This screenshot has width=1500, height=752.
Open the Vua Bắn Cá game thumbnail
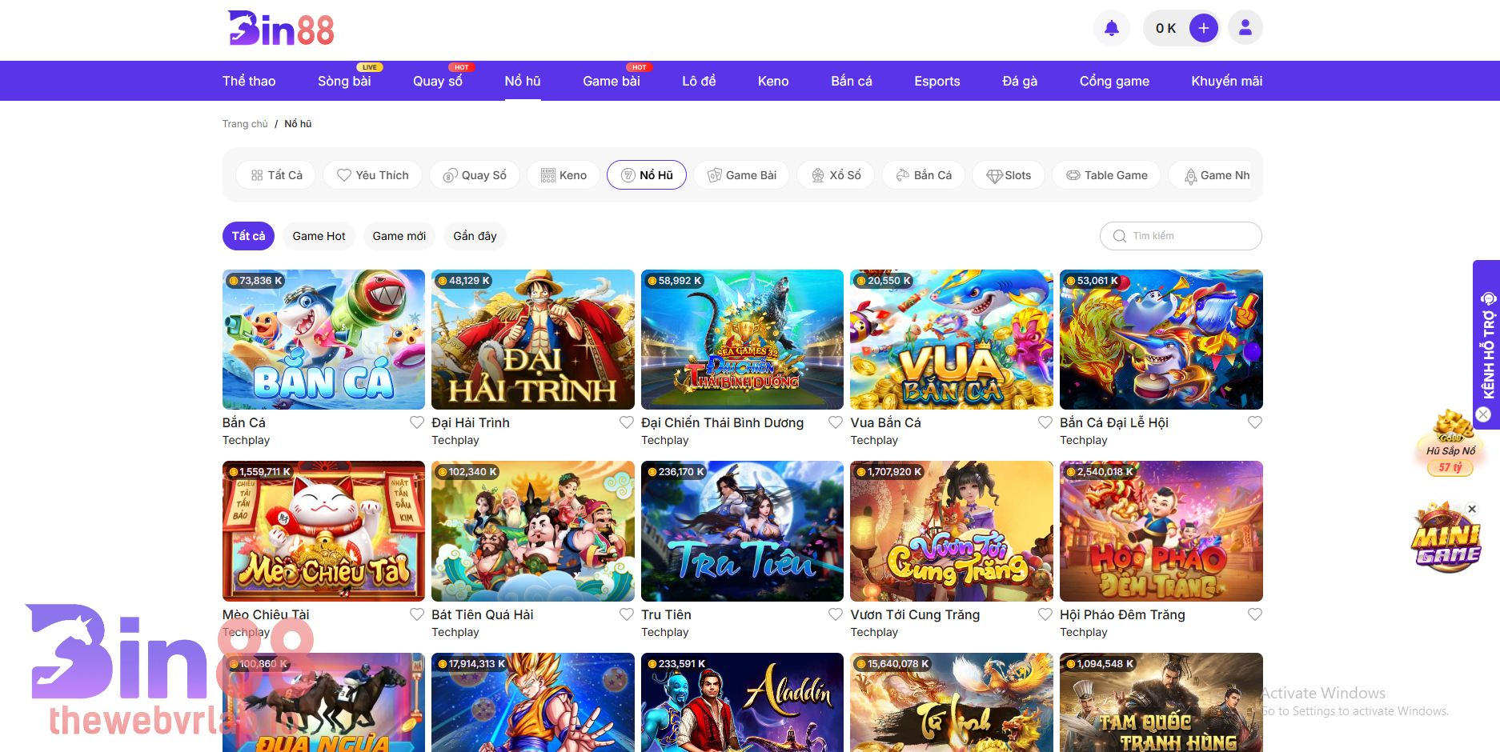pyautogui.click(x=951, y=340)
